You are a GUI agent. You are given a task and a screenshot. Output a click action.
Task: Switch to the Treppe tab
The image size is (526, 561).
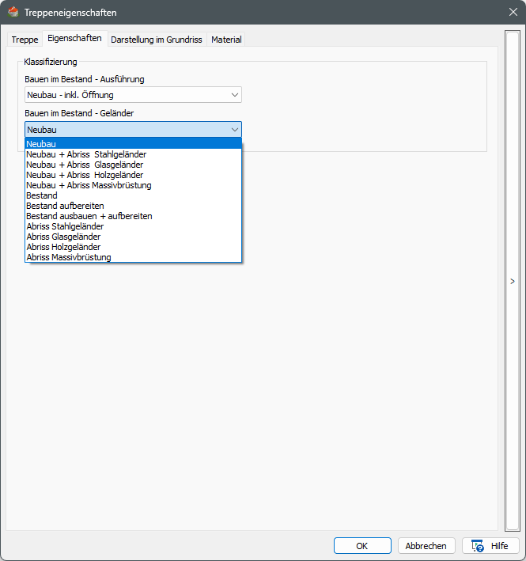click(25, 40)
